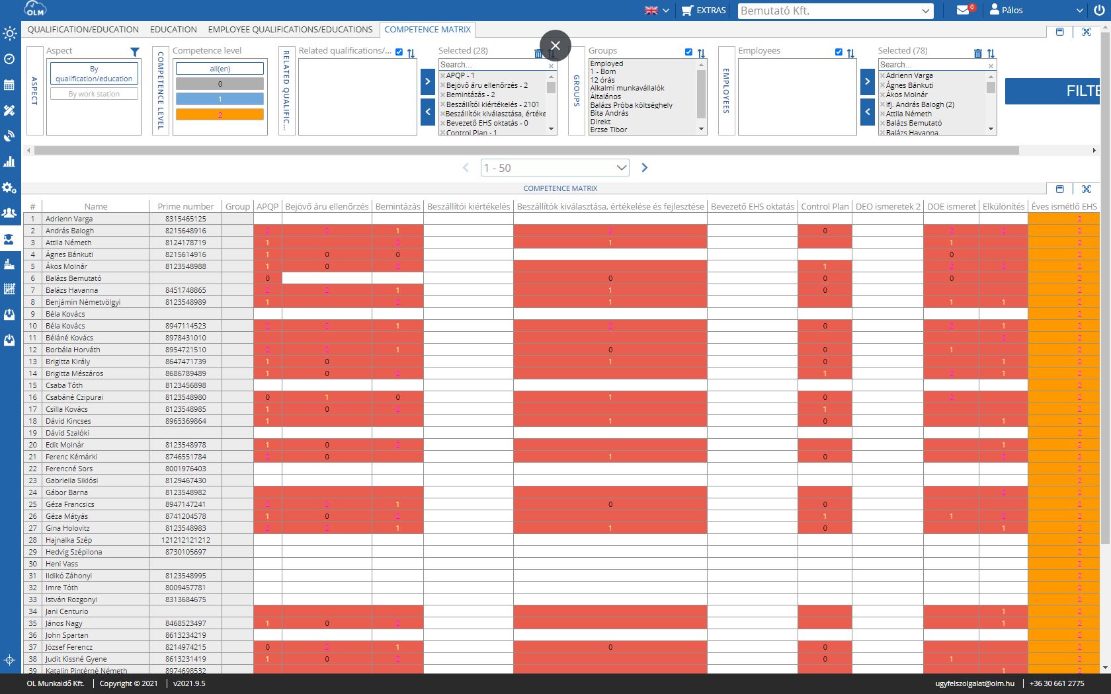This screenshot has width=1111, height=694.
Task: Move qualifications left with arrow button
Action: tap(428, 112)
